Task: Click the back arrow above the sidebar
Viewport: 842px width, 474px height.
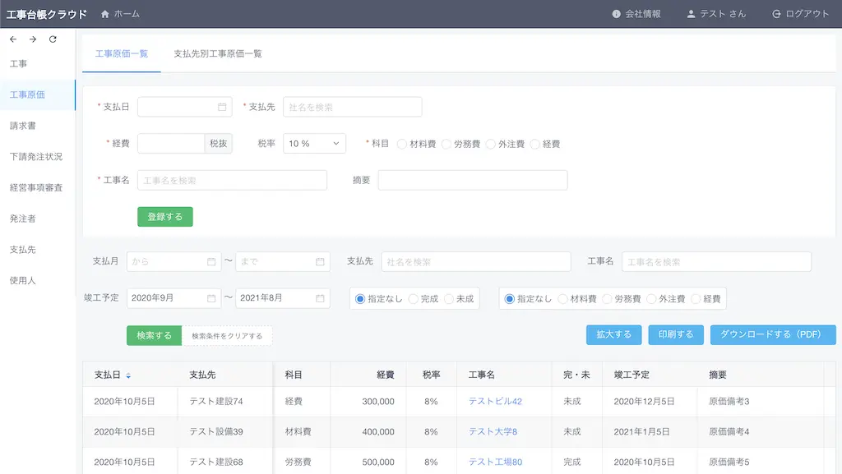Action: (12, 39)
